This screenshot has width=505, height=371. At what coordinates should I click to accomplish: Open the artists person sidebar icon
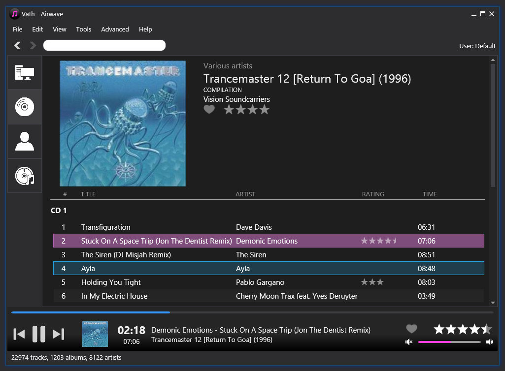tap(25, 141)
